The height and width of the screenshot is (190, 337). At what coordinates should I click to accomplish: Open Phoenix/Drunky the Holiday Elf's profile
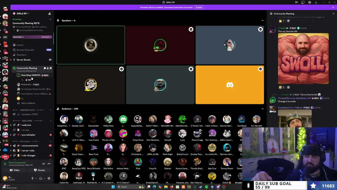coord(294,98)
